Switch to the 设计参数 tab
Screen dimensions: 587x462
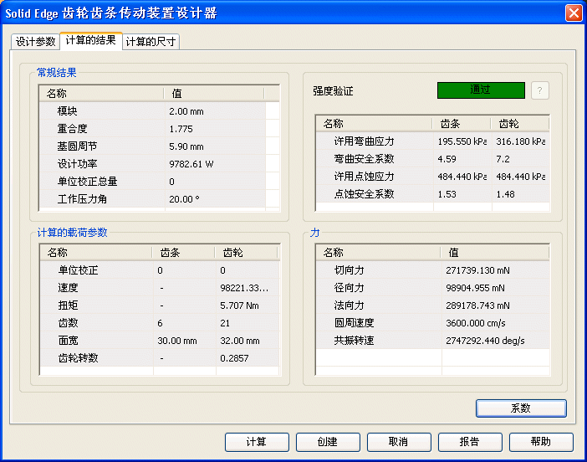[x=35, y=42]
